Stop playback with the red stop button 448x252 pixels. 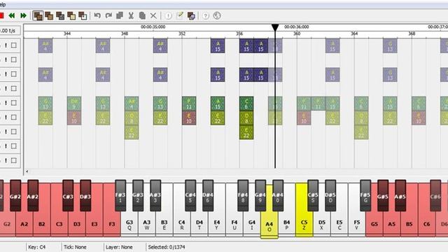tap(1, 15)
